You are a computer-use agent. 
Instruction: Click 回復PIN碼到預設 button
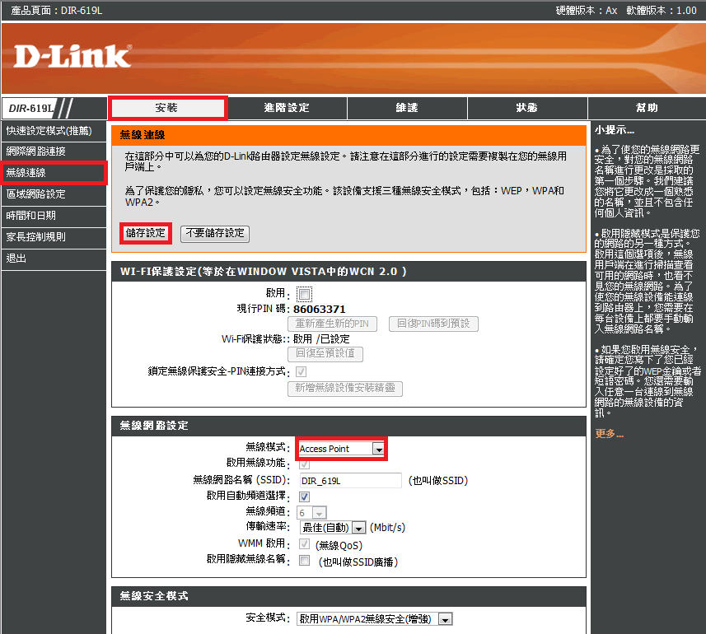pos(433,324)
